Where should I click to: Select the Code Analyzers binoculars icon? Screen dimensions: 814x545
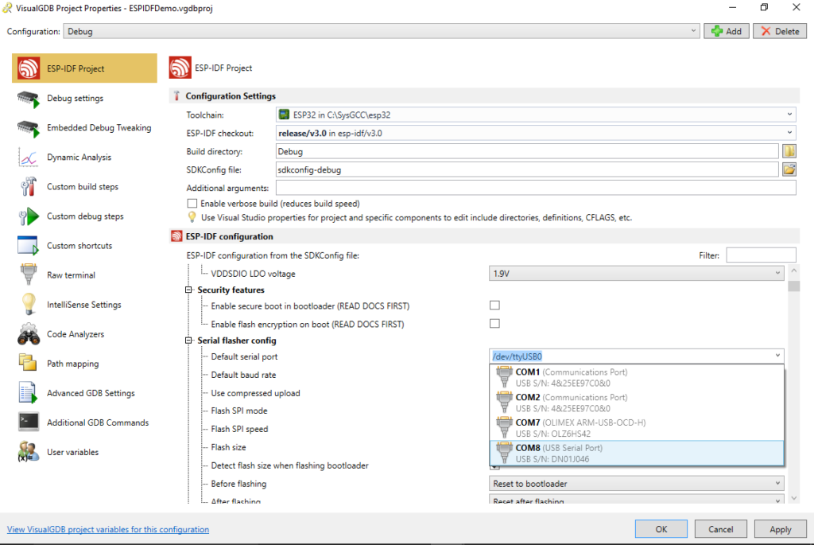(28, 334)
